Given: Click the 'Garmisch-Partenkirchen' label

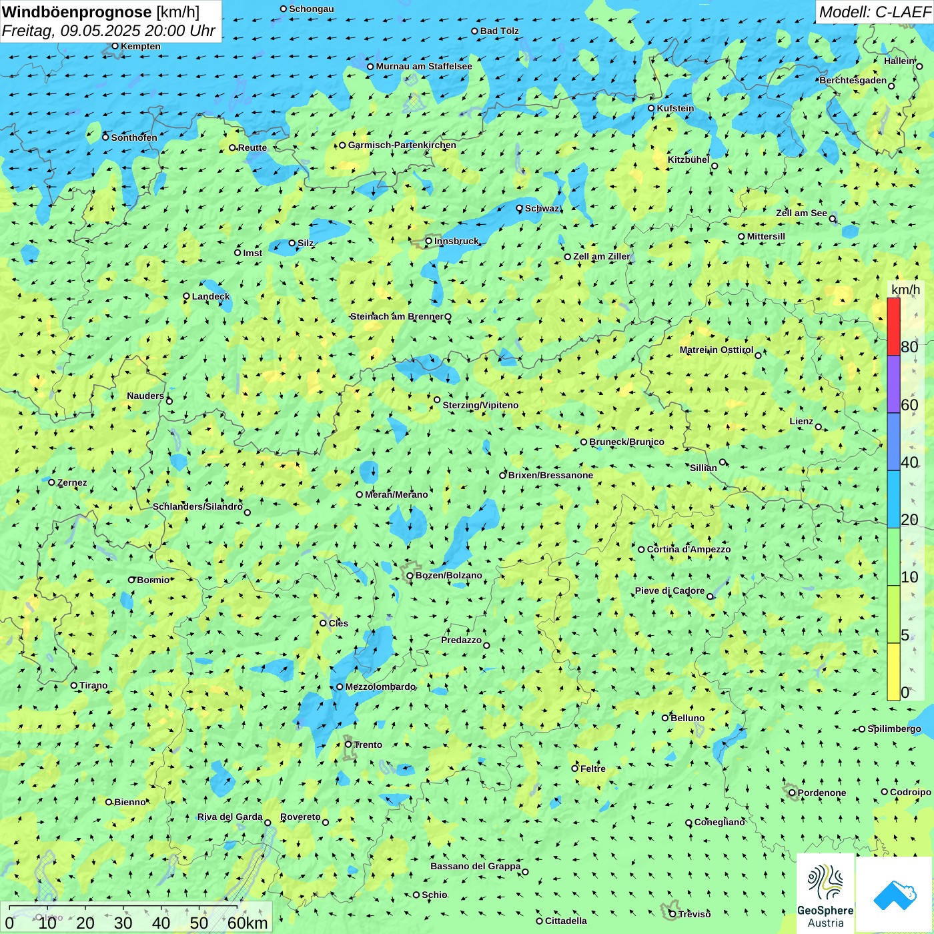Looking at the screenshot, I should coord(402,145).
